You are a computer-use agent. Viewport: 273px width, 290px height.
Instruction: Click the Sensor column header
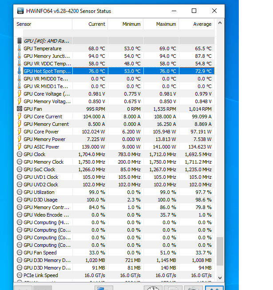click(43, 24)
